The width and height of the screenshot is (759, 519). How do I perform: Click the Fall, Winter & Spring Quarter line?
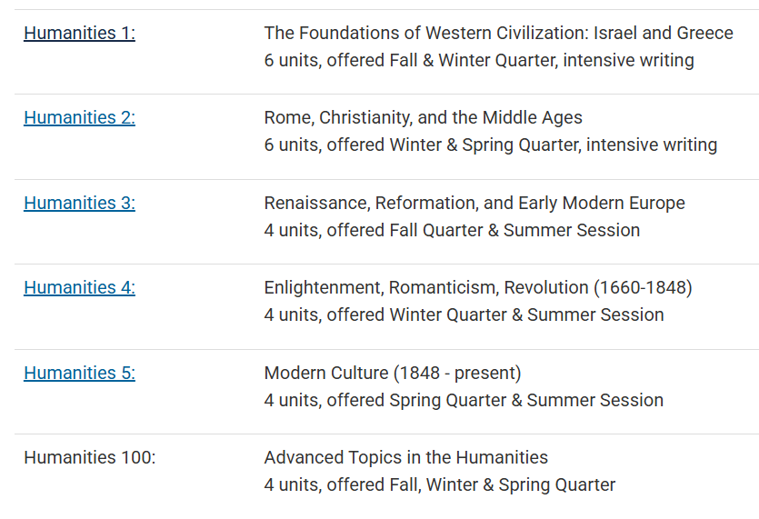pos(439,485)
